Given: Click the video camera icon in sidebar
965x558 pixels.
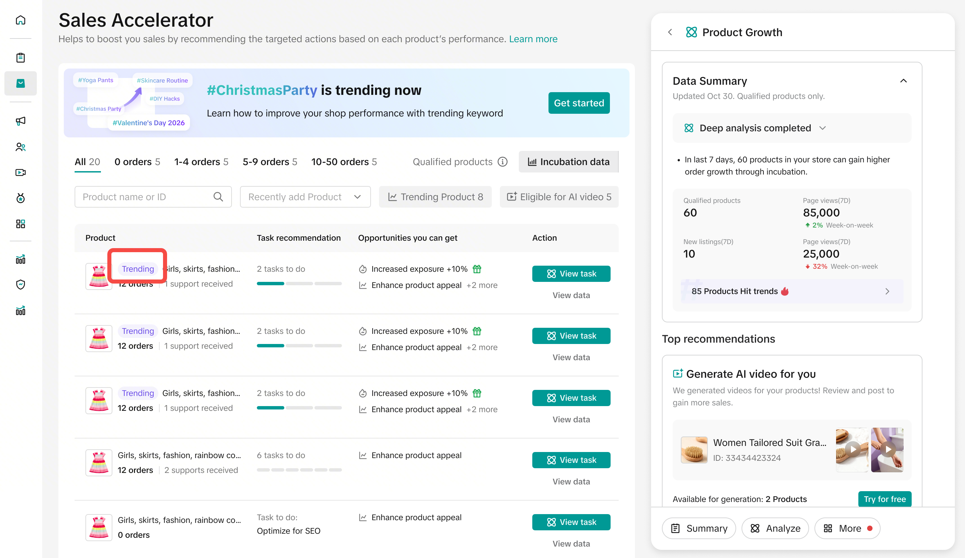Looking at the screenshot, I should pos(21,172).
